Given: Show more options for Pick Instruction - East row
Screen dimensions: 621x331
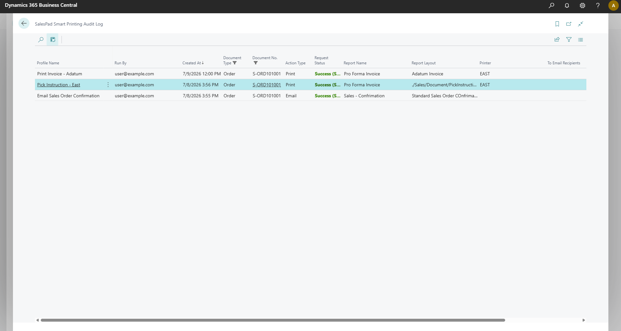Looking at the screenshot, I should click(x=108, y=85).
